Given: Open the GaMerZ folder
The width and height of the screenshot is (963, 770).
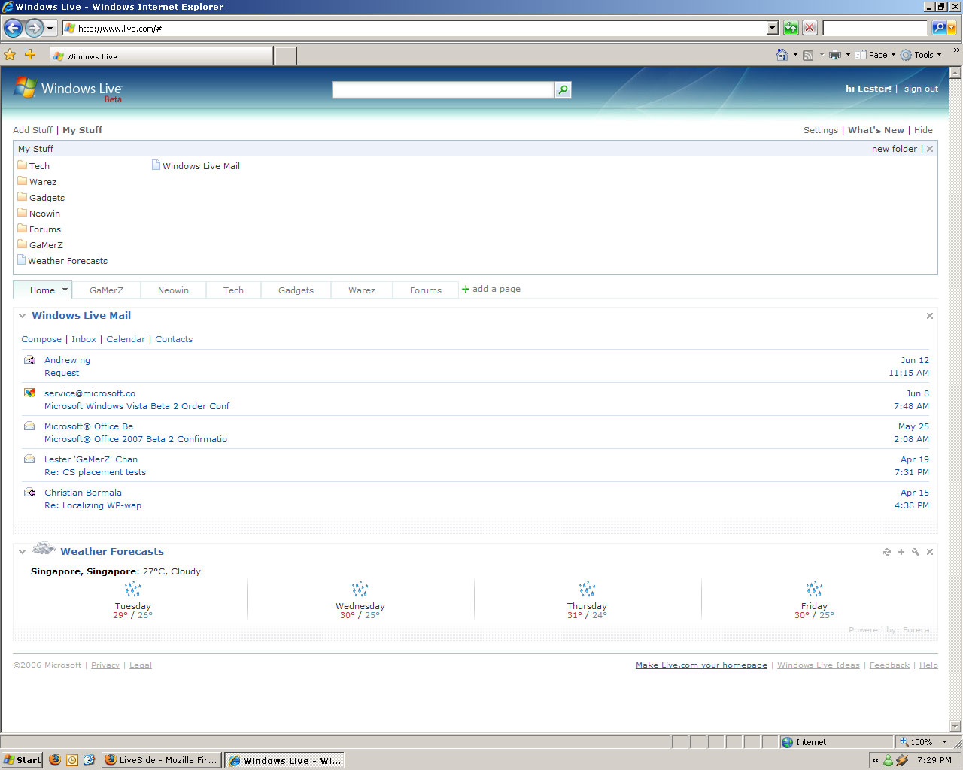Looking at the screenshot, I should [x=41, y=244].
